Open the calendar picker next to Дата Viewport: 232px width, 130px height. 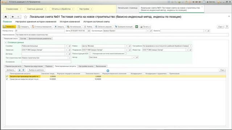(89, 31)
